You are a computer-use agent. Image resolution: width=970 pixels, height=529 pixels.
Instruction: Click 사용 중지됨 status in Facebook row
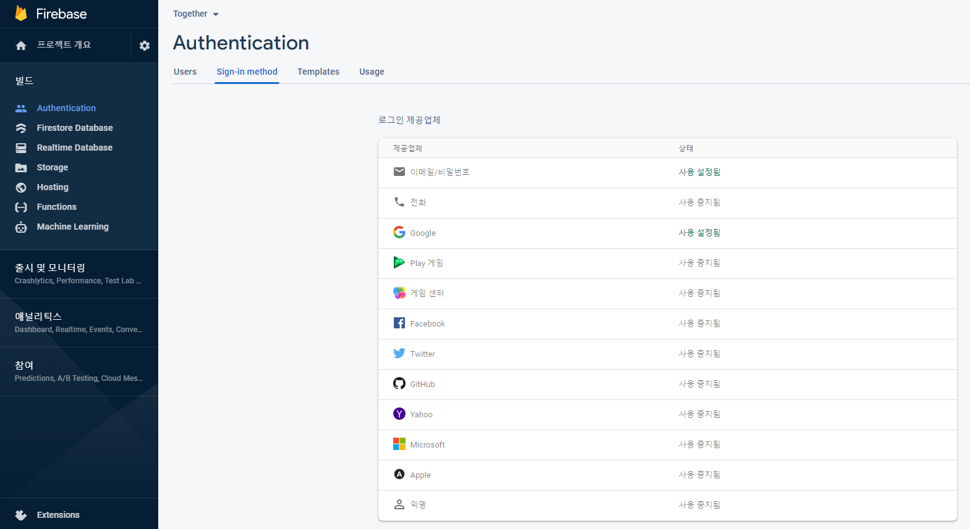click(x=699, y=323)
